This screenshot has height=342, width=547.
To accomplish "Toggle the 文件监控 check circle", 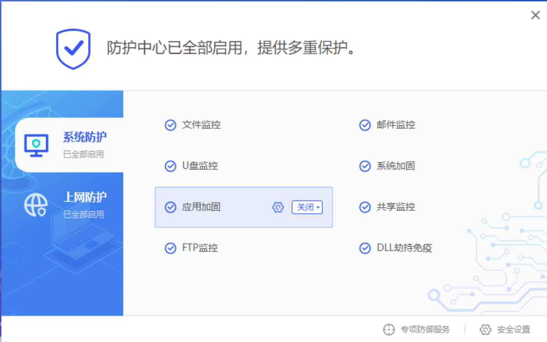I will click(x=170, y=125).
